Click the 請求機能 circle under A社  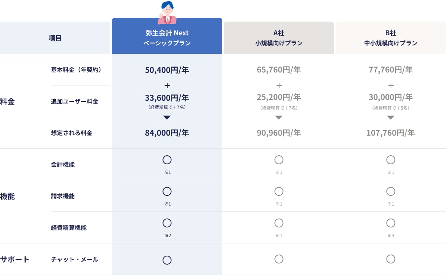point(279,191)
